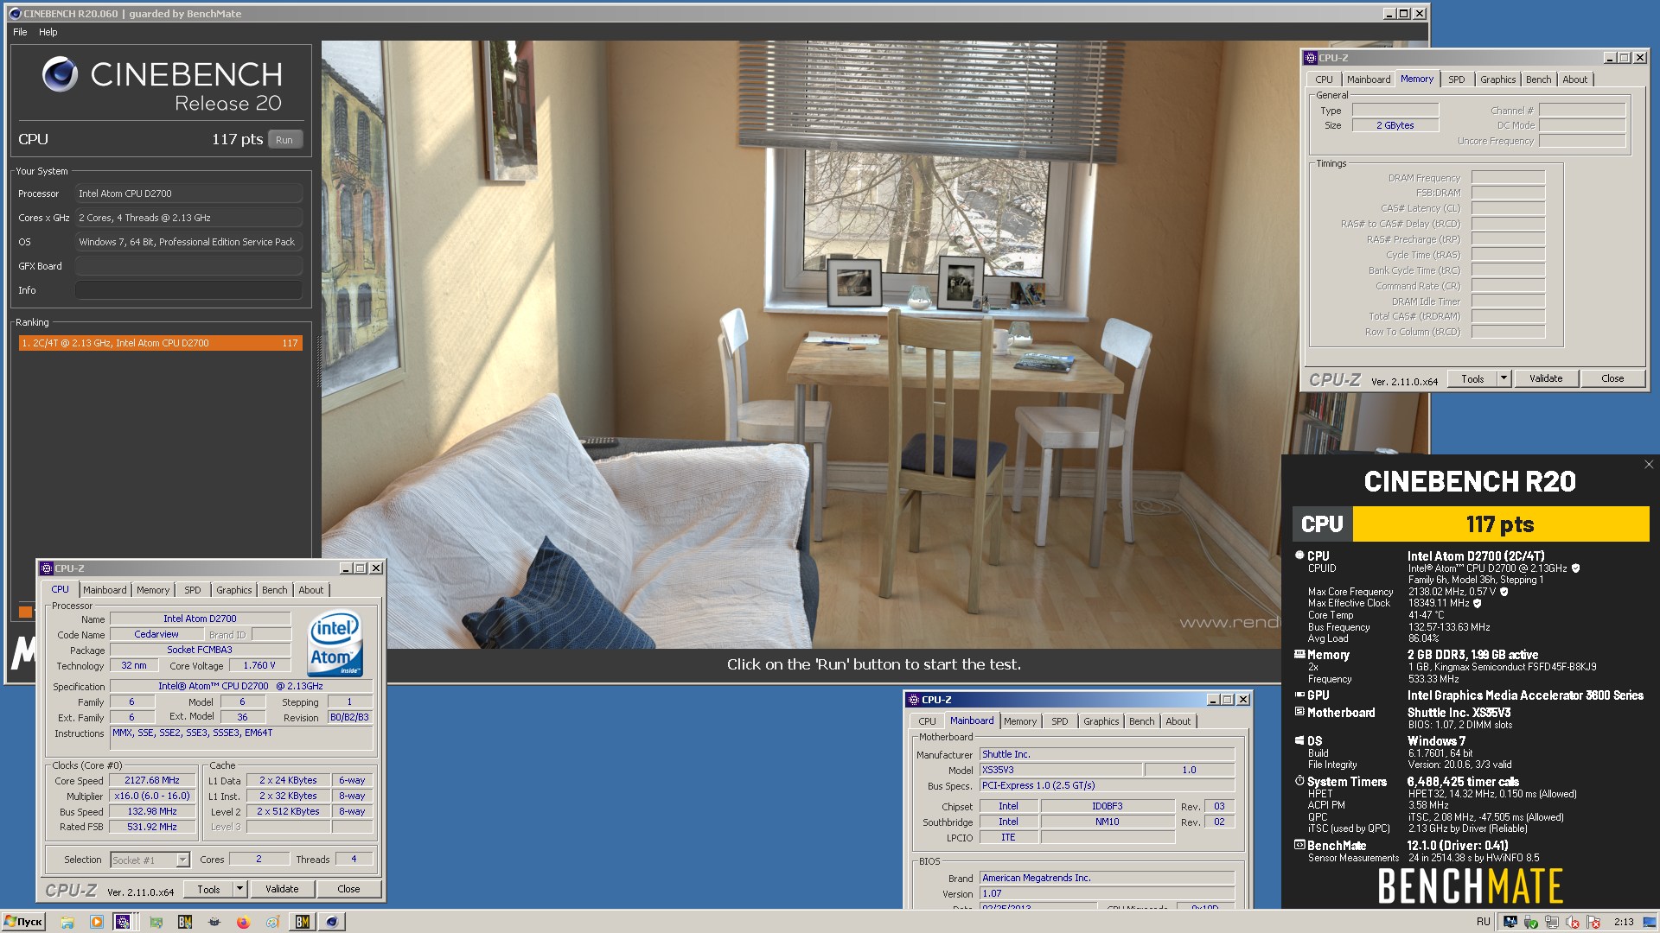Expand Tools dropdown arrow in top-right CPU-Z
Screen dimensions: 1660x933
(x=1504, y=378)
